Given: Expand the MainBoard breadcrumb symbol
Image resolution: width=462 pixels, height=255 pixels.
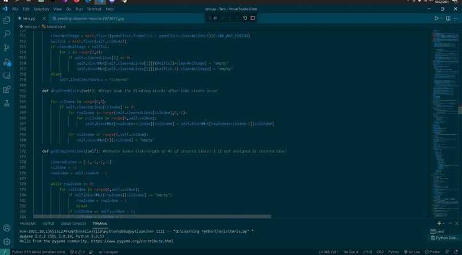Looking at the screenshot, I should pyautogui.click(x=54, y=26).
